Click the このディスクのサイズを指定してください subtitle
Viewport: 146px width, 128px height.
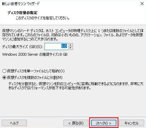(x=43, y=18)
